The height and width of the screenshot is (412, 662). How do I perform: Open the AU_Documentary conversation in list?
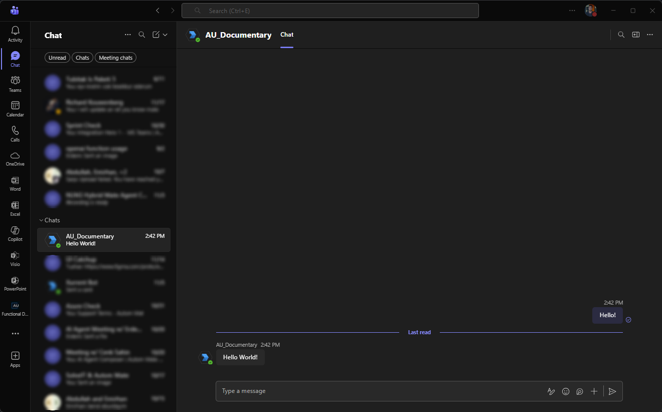(104, 240)
